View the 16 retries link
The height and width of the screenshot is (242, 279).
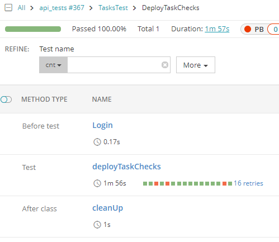(248, 183)
